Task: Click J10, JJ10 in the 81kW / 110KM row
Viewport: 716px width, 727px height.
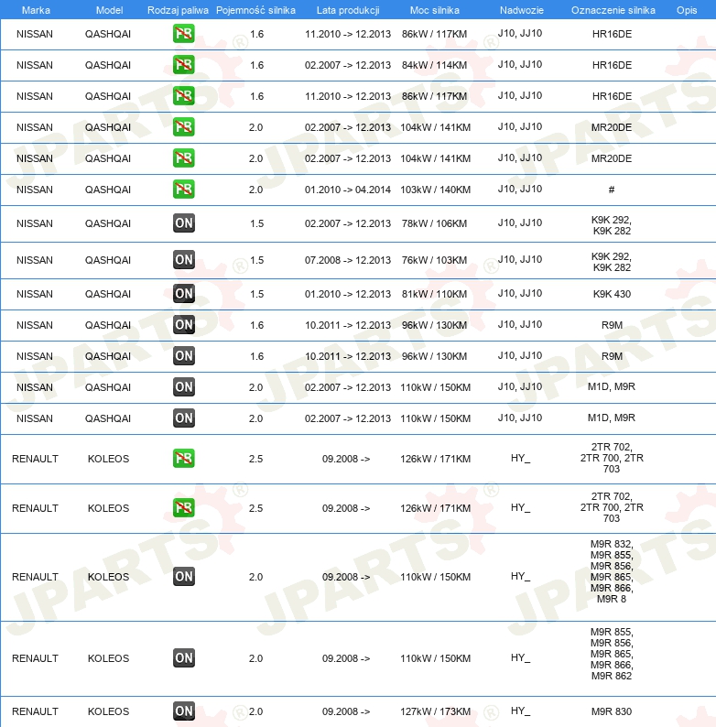Action: tap(520, 294)
